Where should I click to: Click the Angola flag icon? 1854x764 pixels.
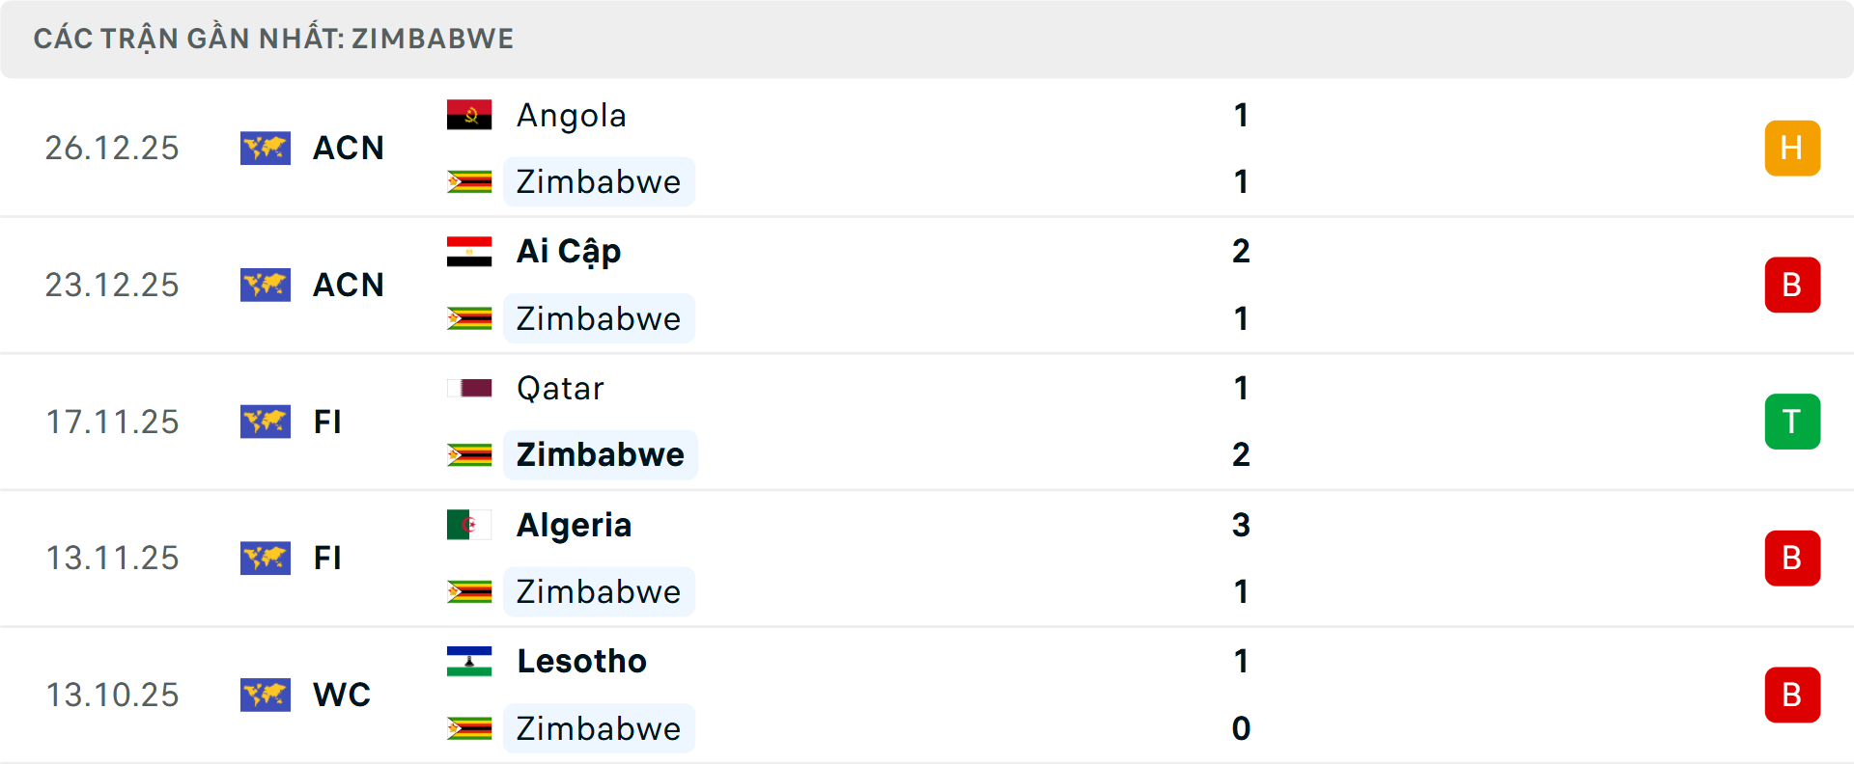pos(469,114)
